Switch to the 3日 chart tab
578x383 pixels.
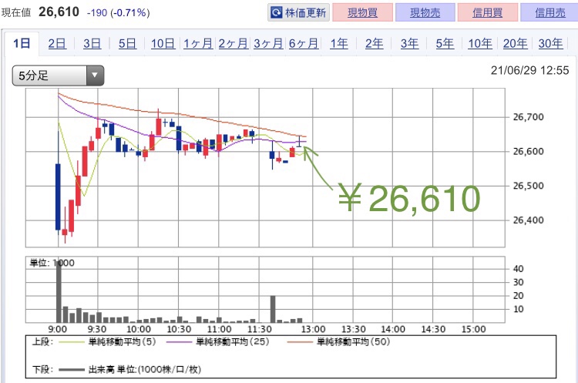[x=92, y=43]
